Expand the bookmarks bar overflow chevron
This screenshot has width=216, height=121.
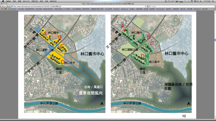click(215, 9)
